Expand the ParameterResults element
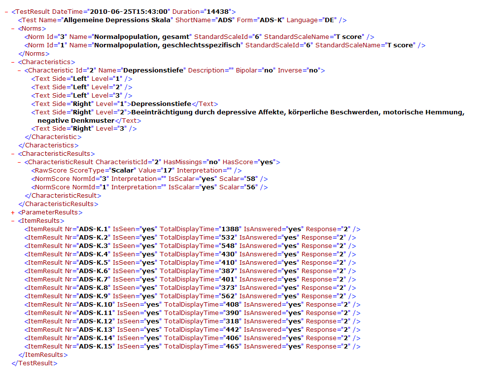478x384 pixels. point(13,212)
